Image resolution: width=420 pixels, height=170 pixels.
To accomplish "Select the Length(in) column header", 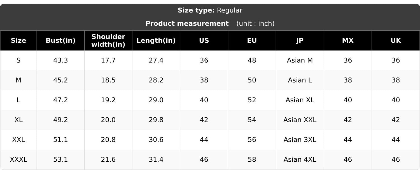I will click(x=156, y=40).
